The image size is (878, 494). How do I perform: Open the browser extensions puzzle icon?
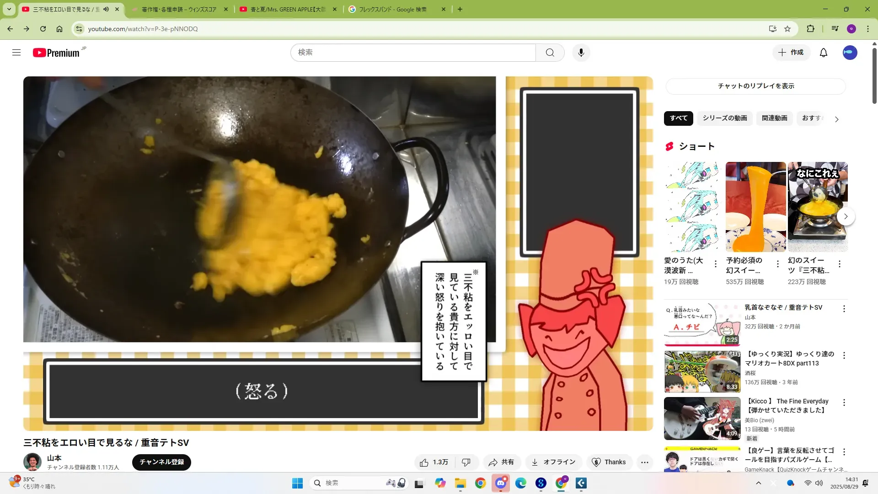pyautogui.click(x=810, y=29)
